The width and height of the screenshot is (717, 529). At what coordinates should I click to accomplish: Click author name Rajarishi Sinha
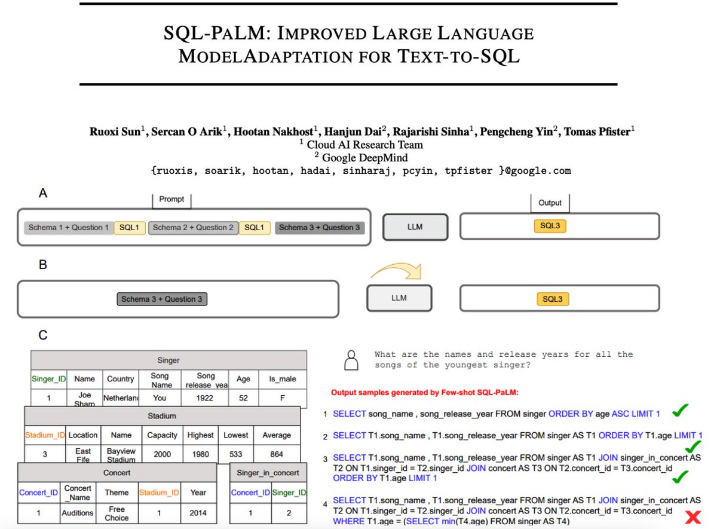(x=431, y=132)
